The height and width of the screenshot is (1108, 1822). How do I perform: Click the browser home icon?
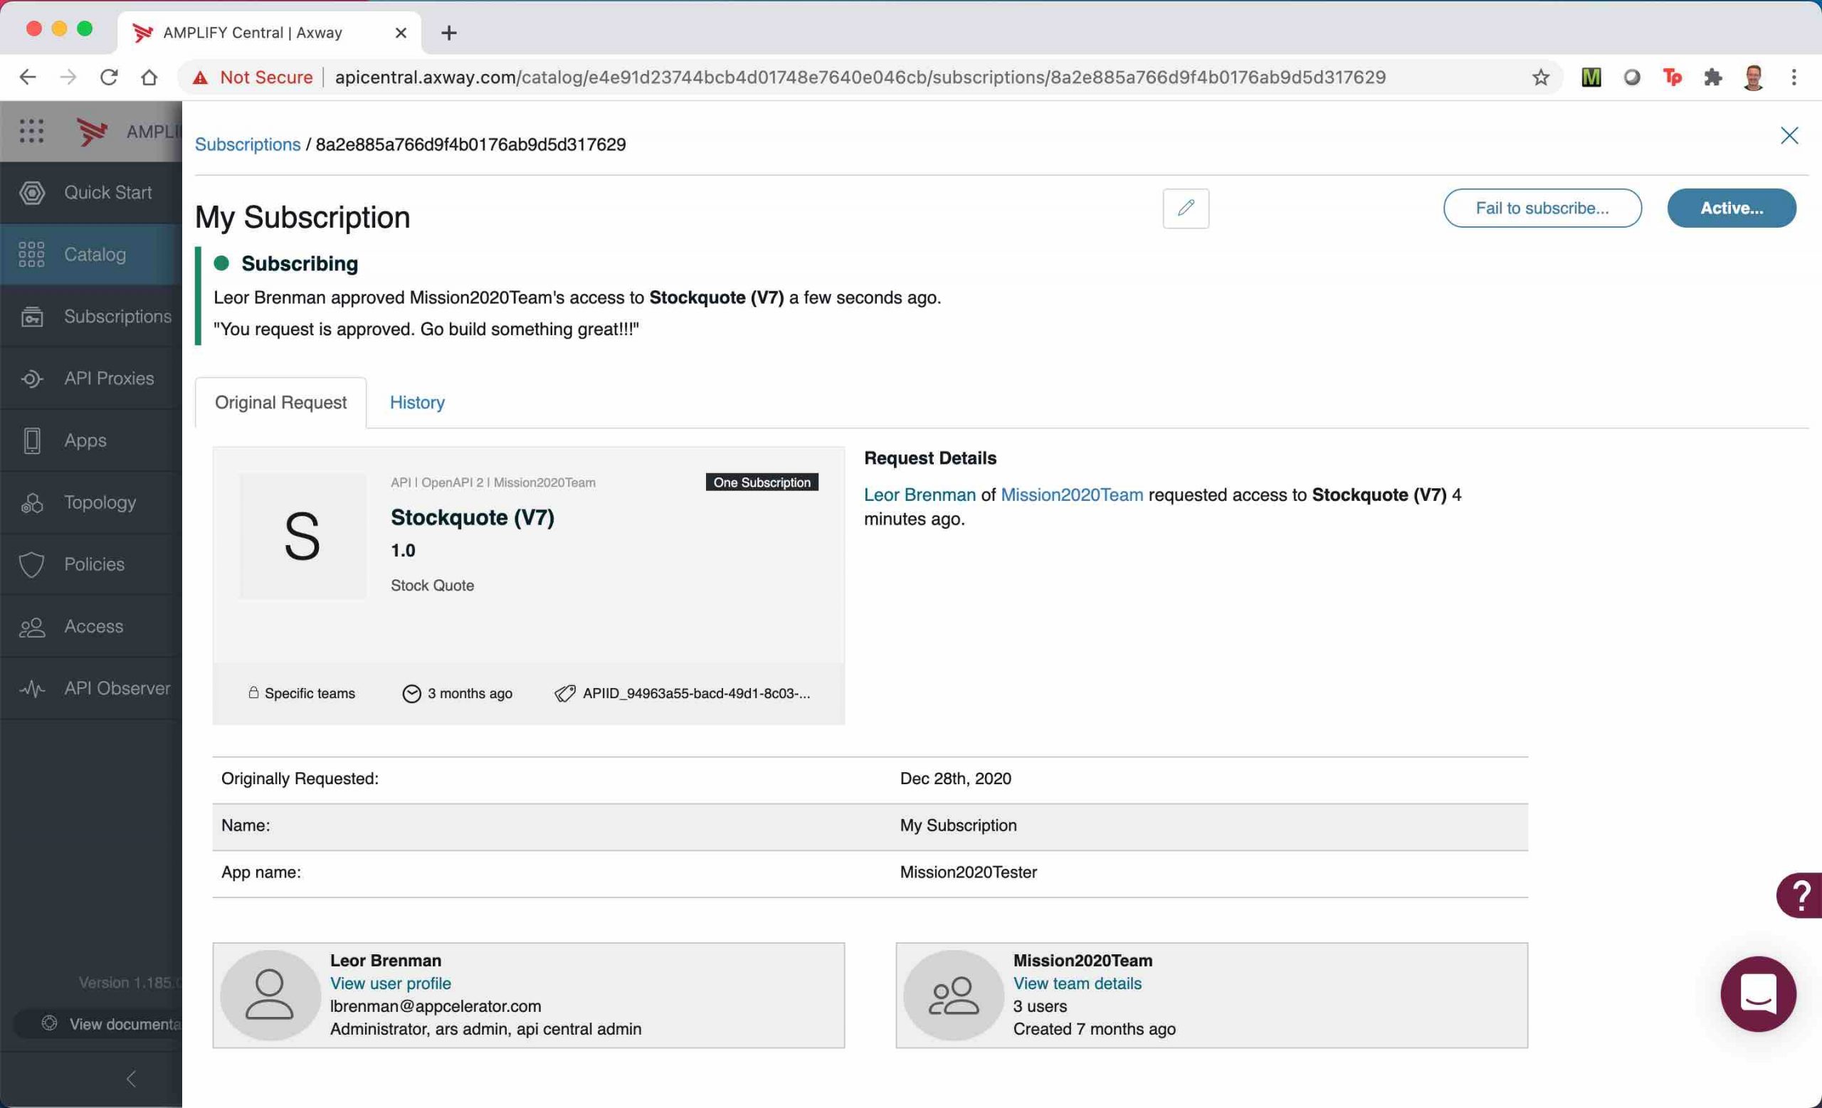point(149,77)
